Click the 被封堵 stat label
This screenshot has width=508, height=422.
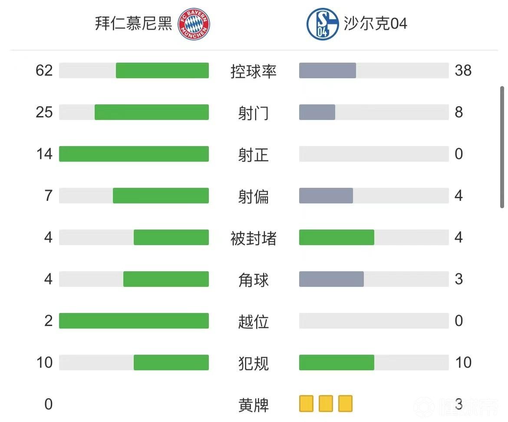(x=254, y=238)
